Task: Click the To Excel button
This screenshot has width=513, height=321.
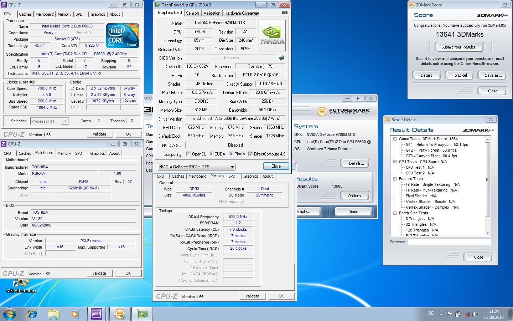Action: [x=460, y=75]
